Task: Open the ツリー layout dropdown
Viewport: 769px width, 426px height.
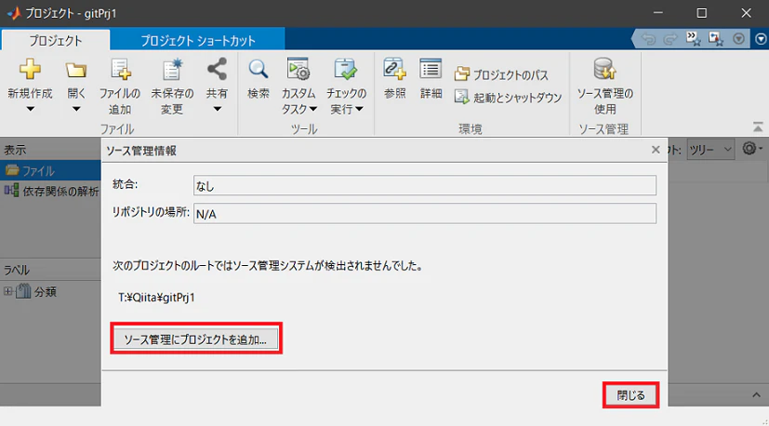Action: tap(710, 149)
